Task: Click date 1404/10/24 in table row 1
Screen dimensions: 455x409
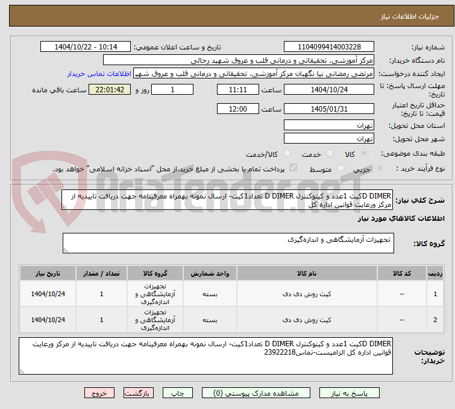Action: tap(48, 294)
